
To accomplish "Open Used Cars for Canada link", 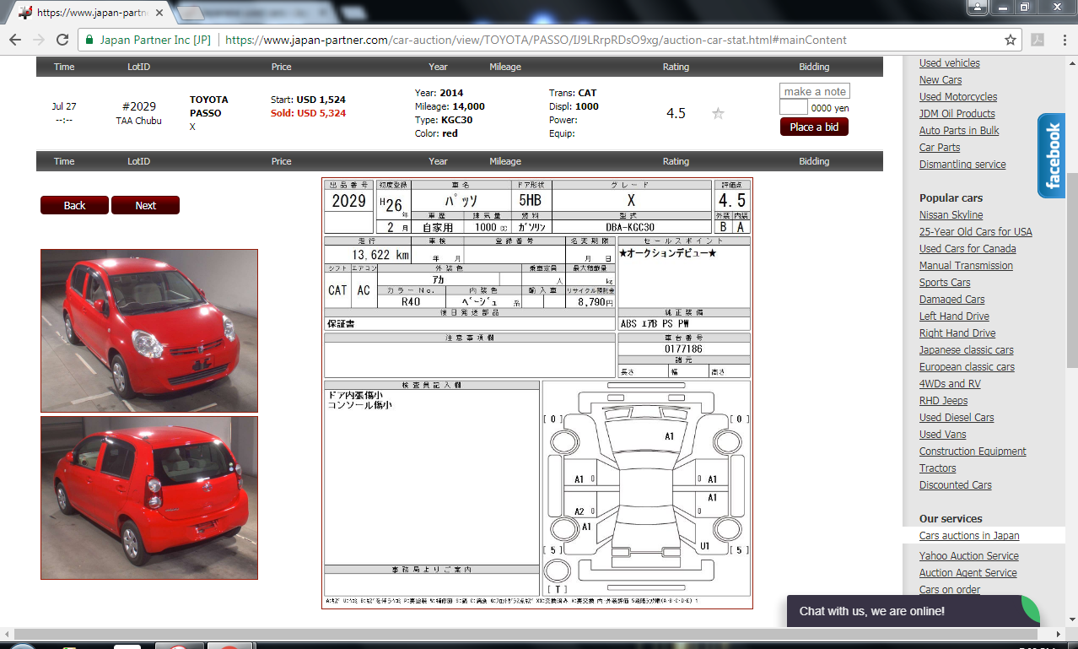I will point(968,249).
